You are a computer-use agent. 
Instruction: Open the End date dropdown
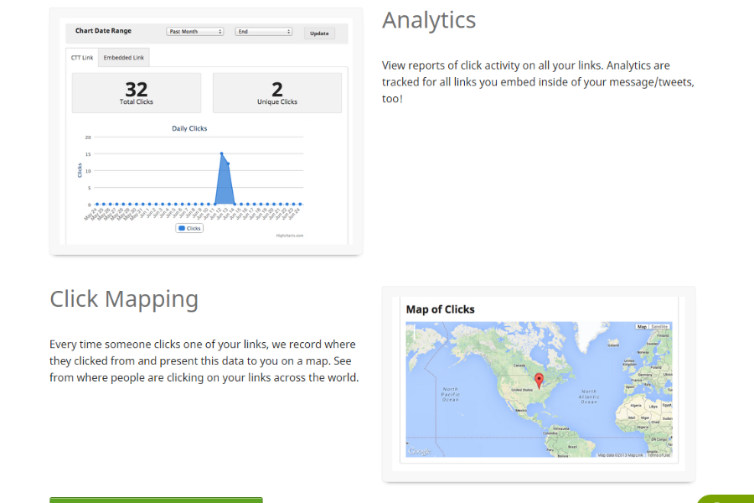(263, 32)
